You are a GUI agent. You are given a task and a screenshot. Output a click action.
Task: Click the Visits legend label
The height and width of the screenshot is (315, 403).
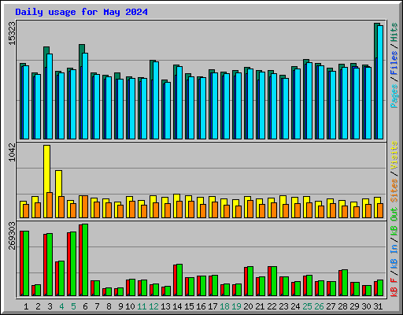394,155
